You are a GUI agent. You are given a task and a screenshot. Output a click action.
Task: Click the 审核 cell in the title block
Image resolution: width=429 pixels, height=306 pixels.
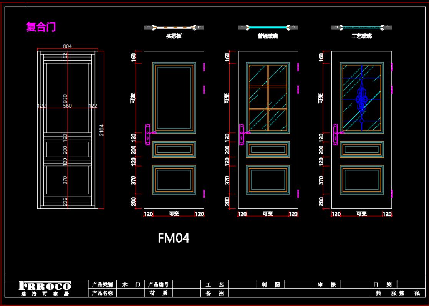coord(327,284)
